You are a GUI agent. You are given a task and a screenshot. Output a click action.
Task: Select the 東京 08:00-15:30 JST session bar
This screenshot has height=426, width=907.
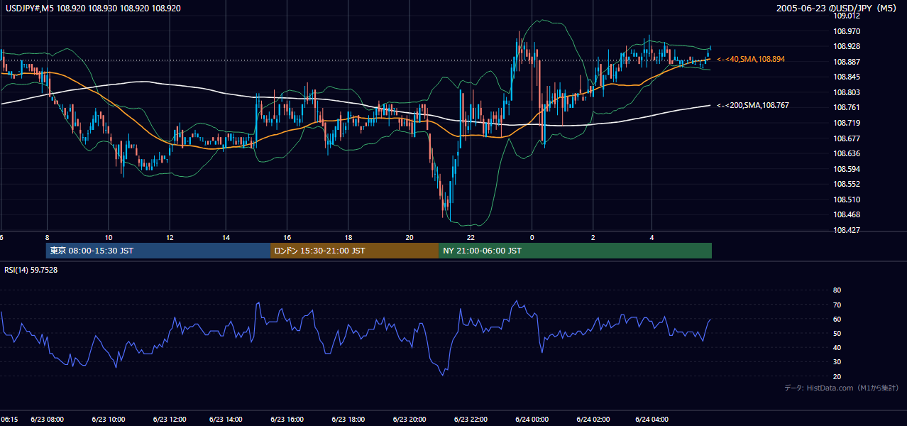[158, 251]
